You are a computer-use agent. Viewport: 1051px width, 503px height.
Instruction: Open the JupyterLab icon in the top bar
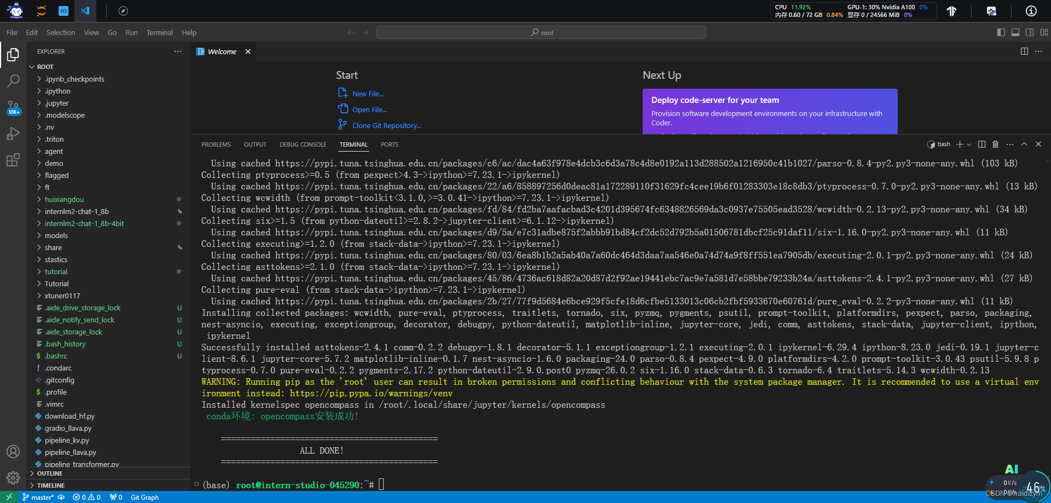click(41, 10)
